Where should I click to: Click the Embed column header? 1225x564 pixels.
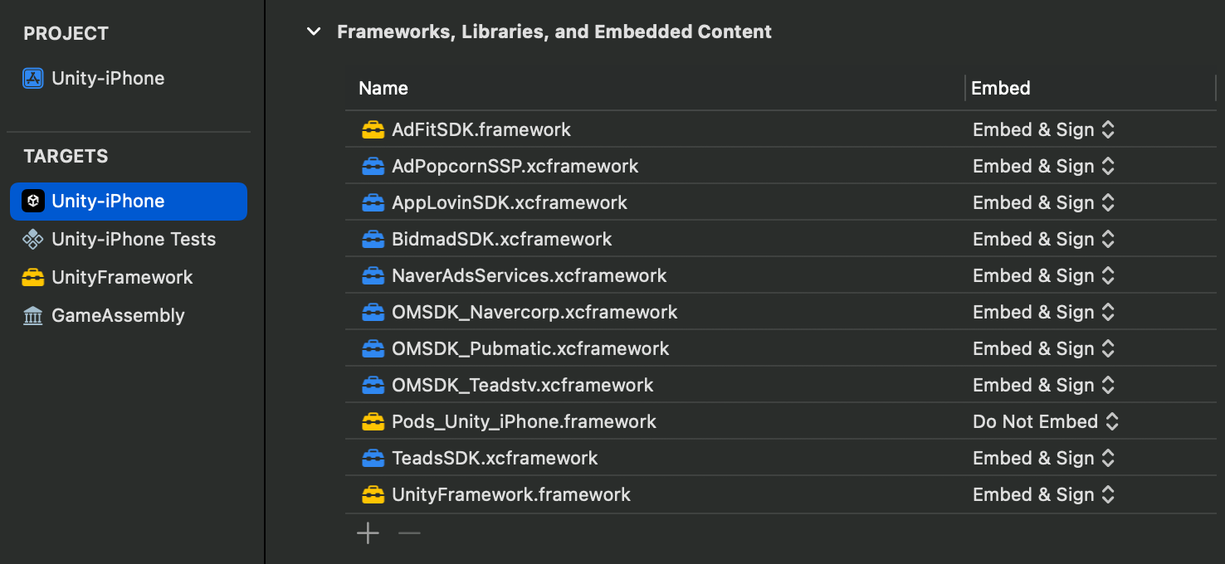[x=1001, y=89]
